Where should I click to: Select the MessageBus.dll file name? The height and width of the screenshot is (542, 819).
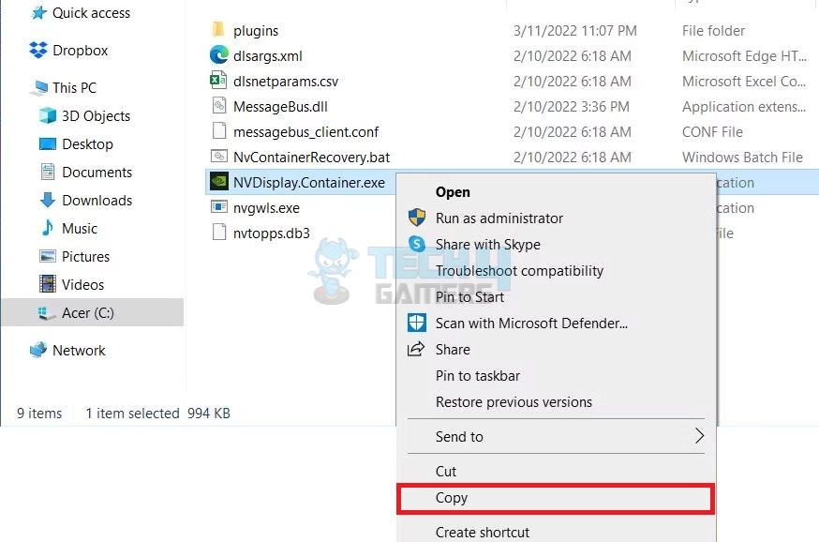[280, 107]
